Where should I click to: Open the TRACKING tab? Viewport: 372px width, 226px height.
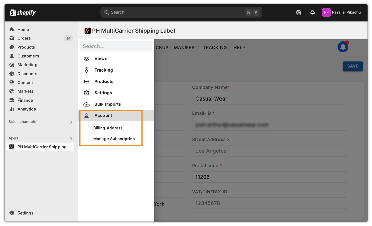215,47
